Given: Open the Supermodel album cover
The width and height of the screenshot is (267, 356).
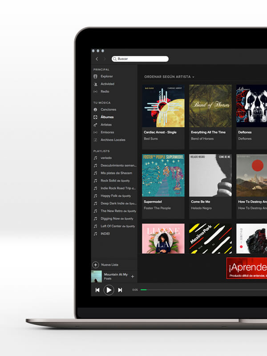Looking at the screenshot, I should pyautogui.click(x=163, y=175).
